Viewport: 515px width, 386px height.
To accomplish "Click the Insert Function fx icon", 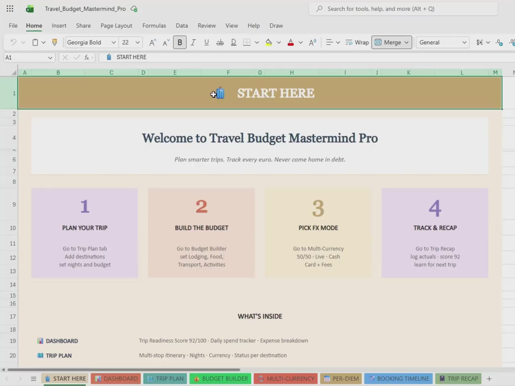I will (87, 57).
